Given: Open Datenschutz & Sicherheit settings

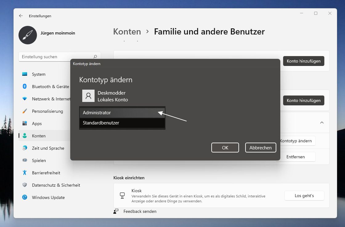Looking at the screenshot, I should (56, 185).
